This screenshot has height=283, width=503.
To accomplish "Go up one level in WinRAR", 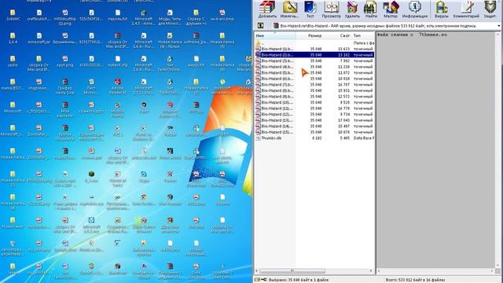I will (260, 26).
